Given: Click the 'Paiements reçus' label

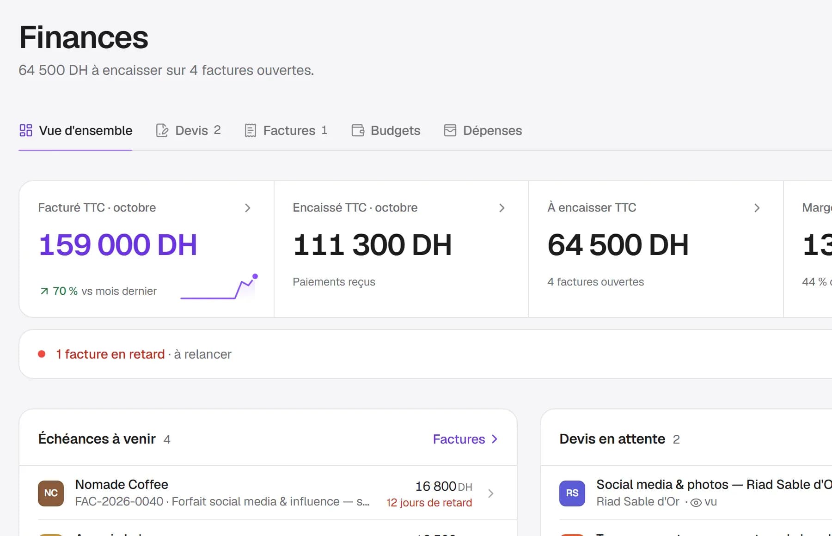Looking at the screenshot, I should point(334,282).
